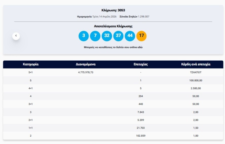Go to previous draw using left arrow
The image size is (225, 144).
16,36
